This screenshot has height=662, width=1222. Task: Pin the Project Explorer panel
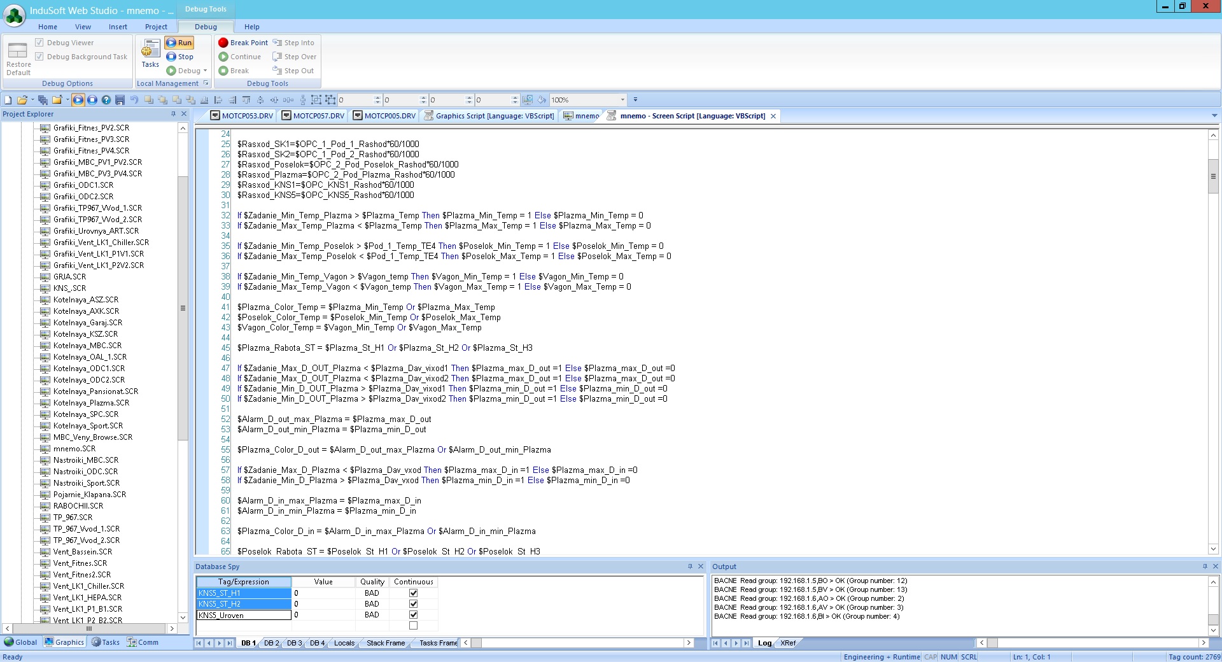tap(173, 114)
